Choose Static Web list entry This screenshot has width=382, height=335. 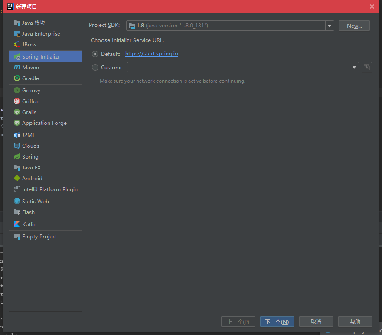click(x=46, y=202)
